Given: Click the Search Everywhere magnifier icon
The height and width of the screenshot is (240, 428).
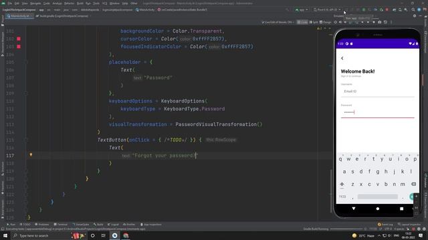Looking at the screenshot, I should pos(413,10).
